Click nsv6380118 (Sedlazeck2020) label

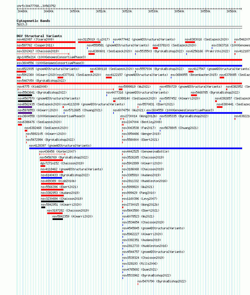(112, 69)
